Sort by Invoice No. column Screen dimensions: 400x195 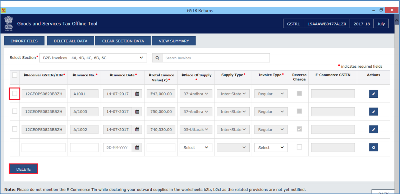point(84,75)
